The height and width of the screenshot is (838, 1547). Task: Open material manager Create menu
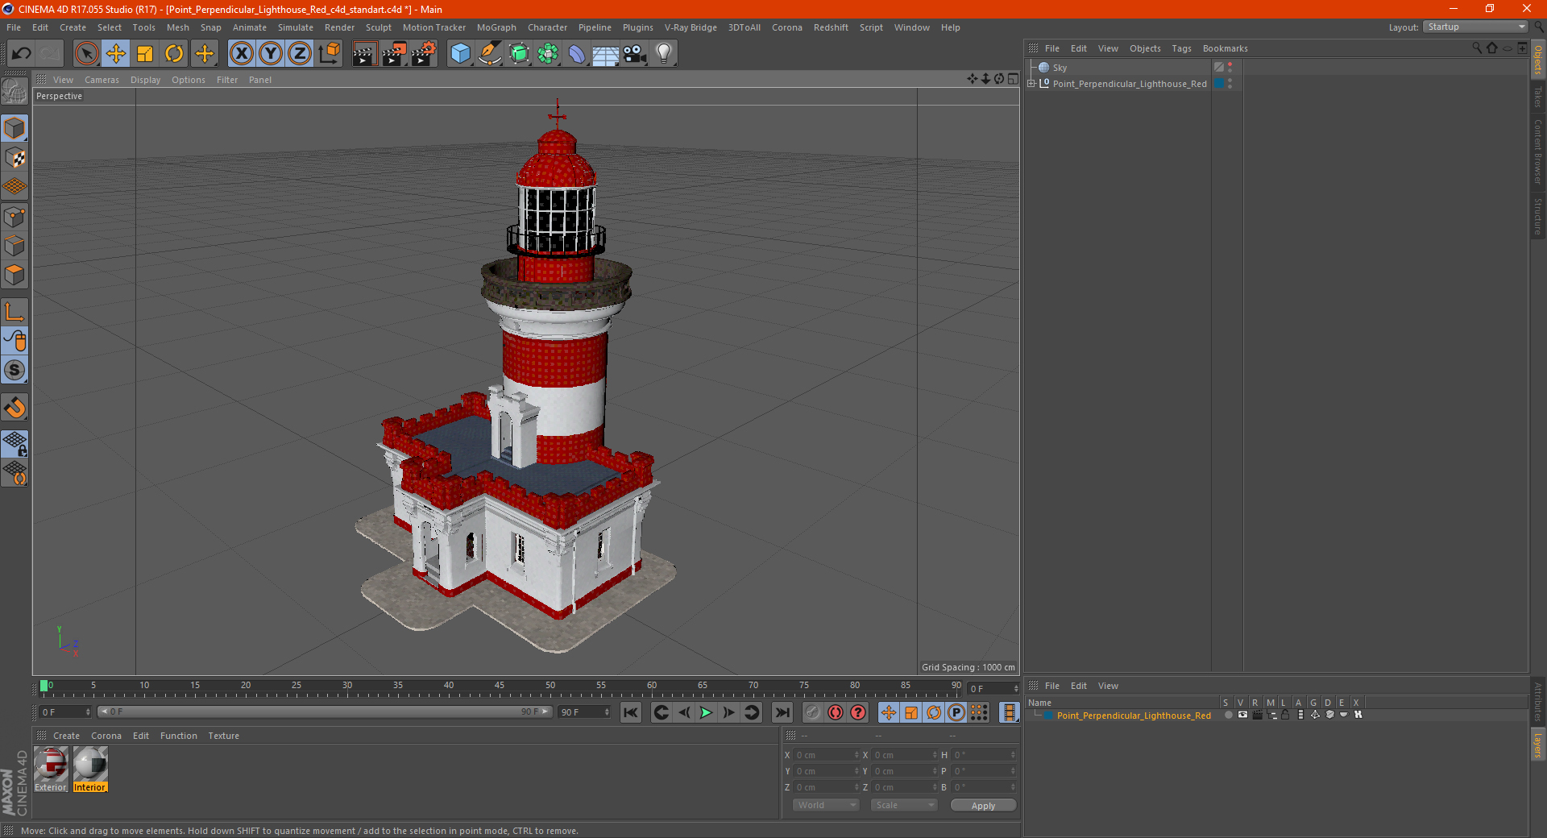pos(66,736)
